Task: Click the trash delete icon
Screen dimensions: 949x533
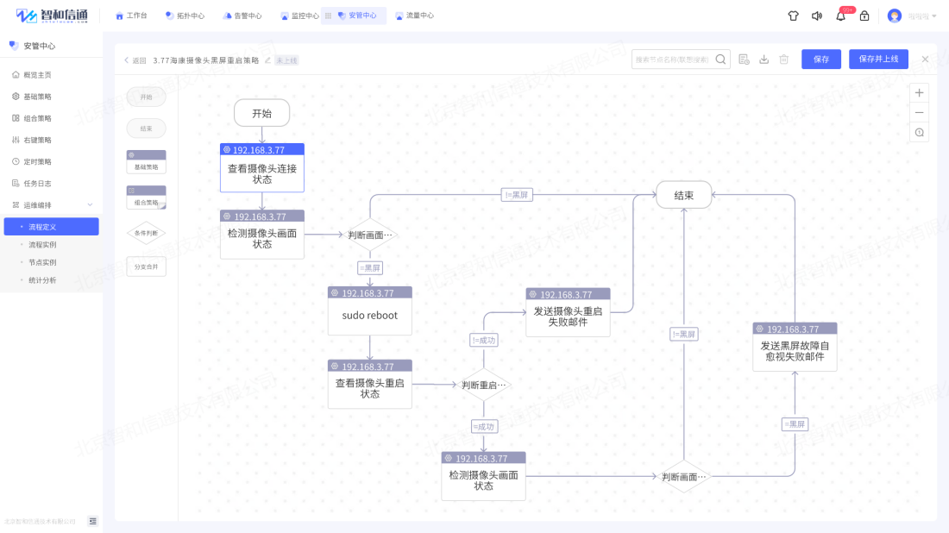Action: [x=784, y=60]
